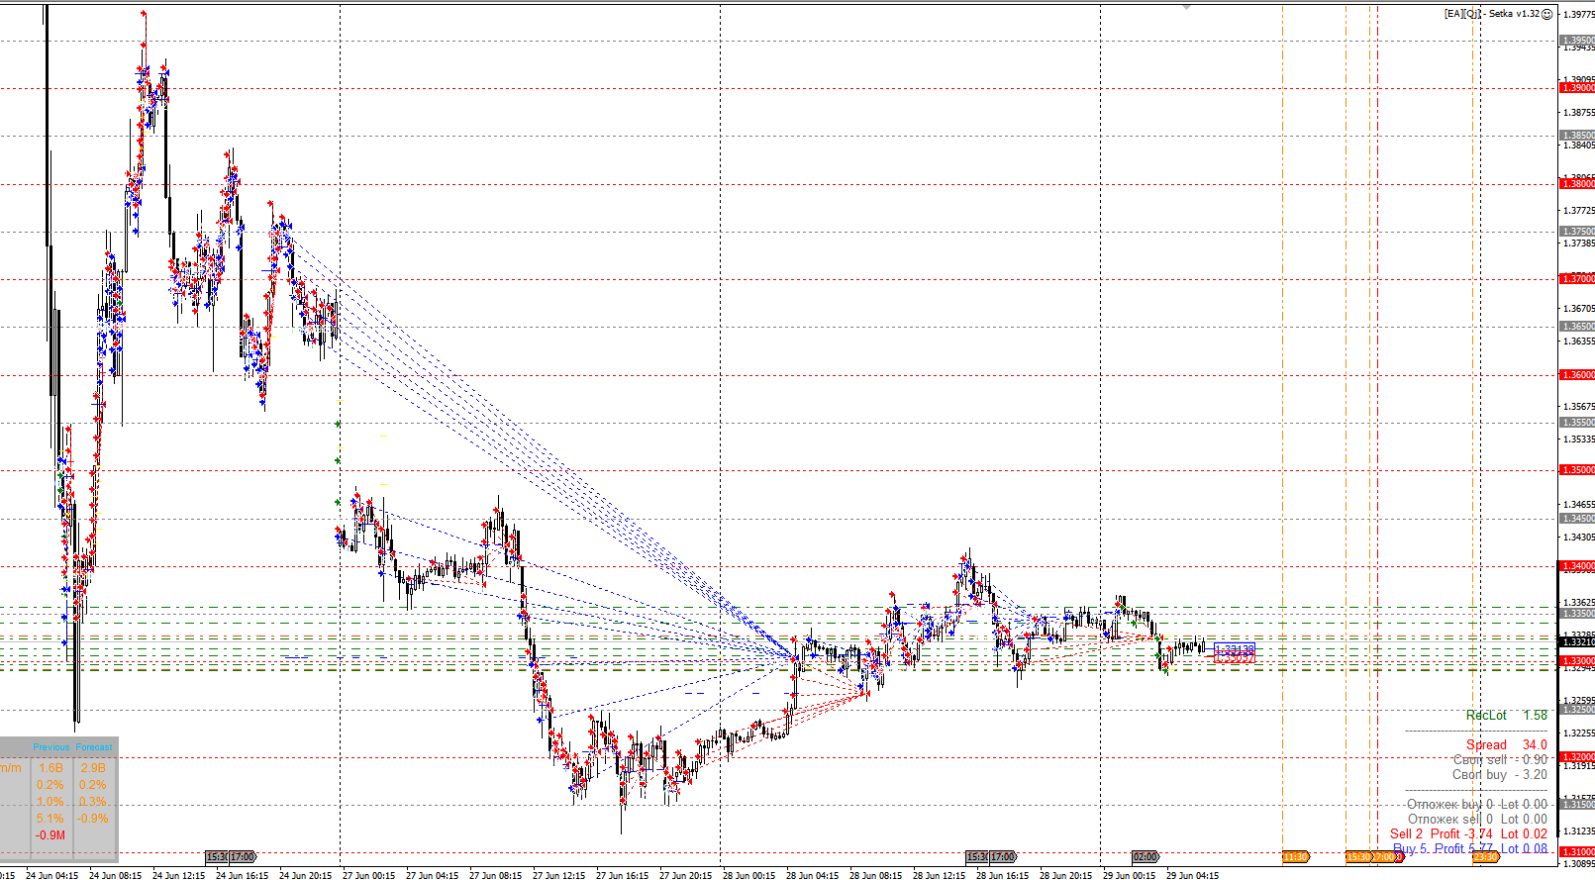Select the orange 23:50 event time marker

[x=1485, y=856]
